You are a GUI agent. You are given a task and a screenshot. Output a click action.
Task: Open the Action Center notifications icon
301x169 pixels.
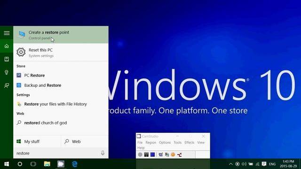pyautogui.click(x=264, y=164)
